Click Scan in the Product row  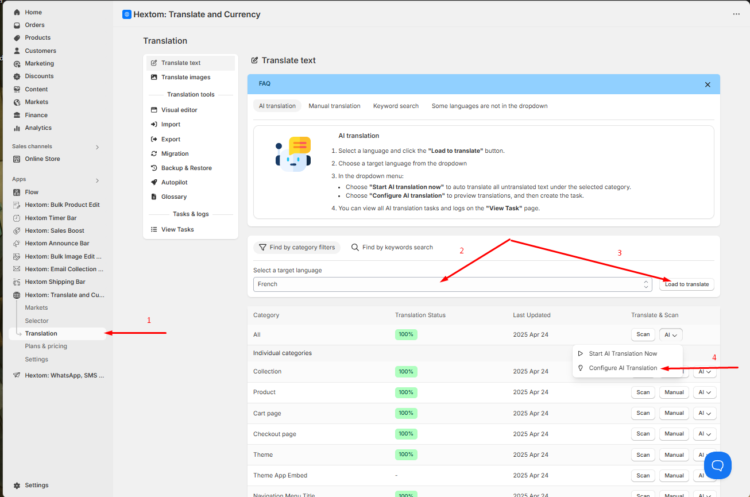[643, 392]
